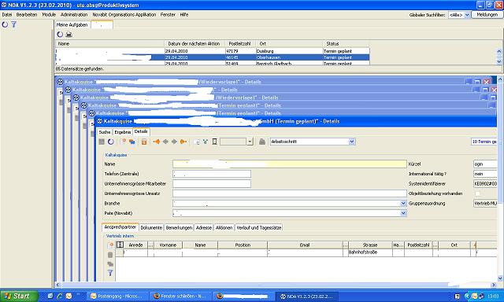
Task: Click the Unternehmensgrösse Umsatz field
Action: tap(290, 193)
